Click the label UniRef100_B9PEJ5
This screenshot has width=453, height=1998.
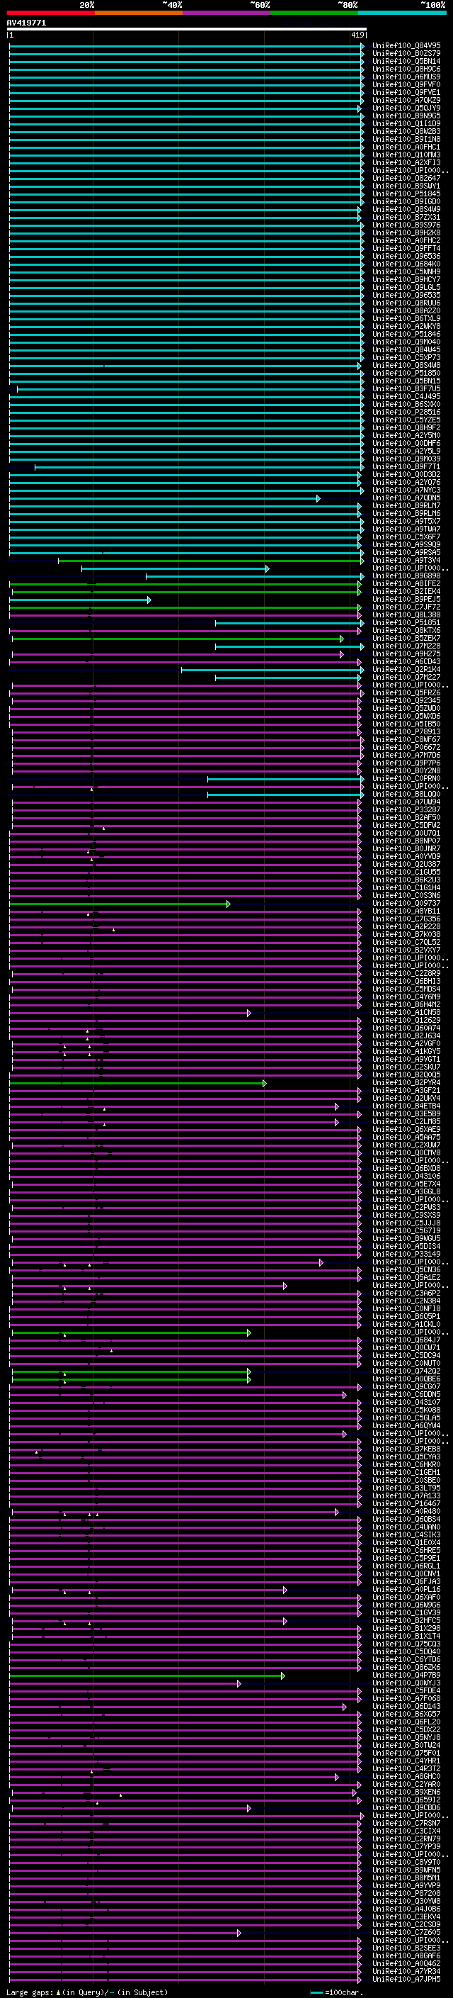coord(406,599)
